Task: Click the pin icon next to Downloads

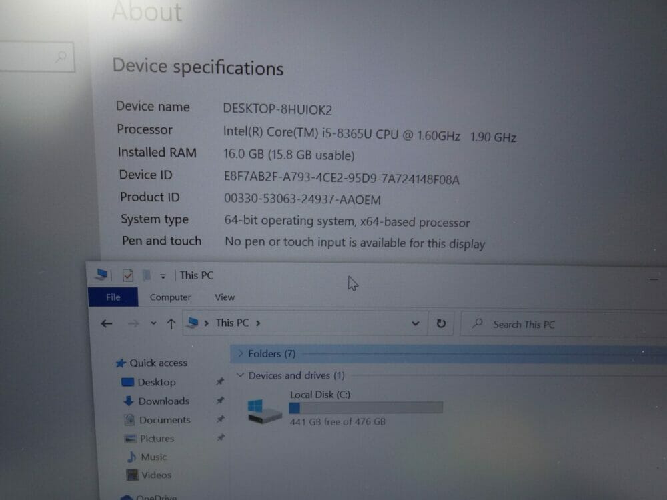Action: click(x=220, y=400)
